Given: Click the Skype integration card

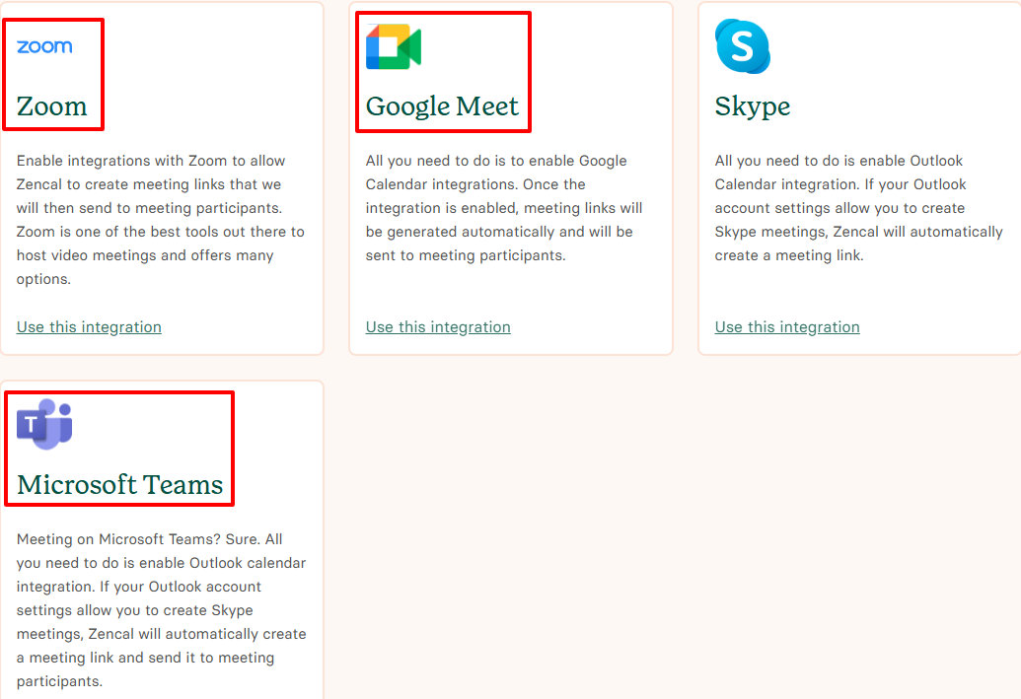Looking at the screenshot, I should point(859,177).
